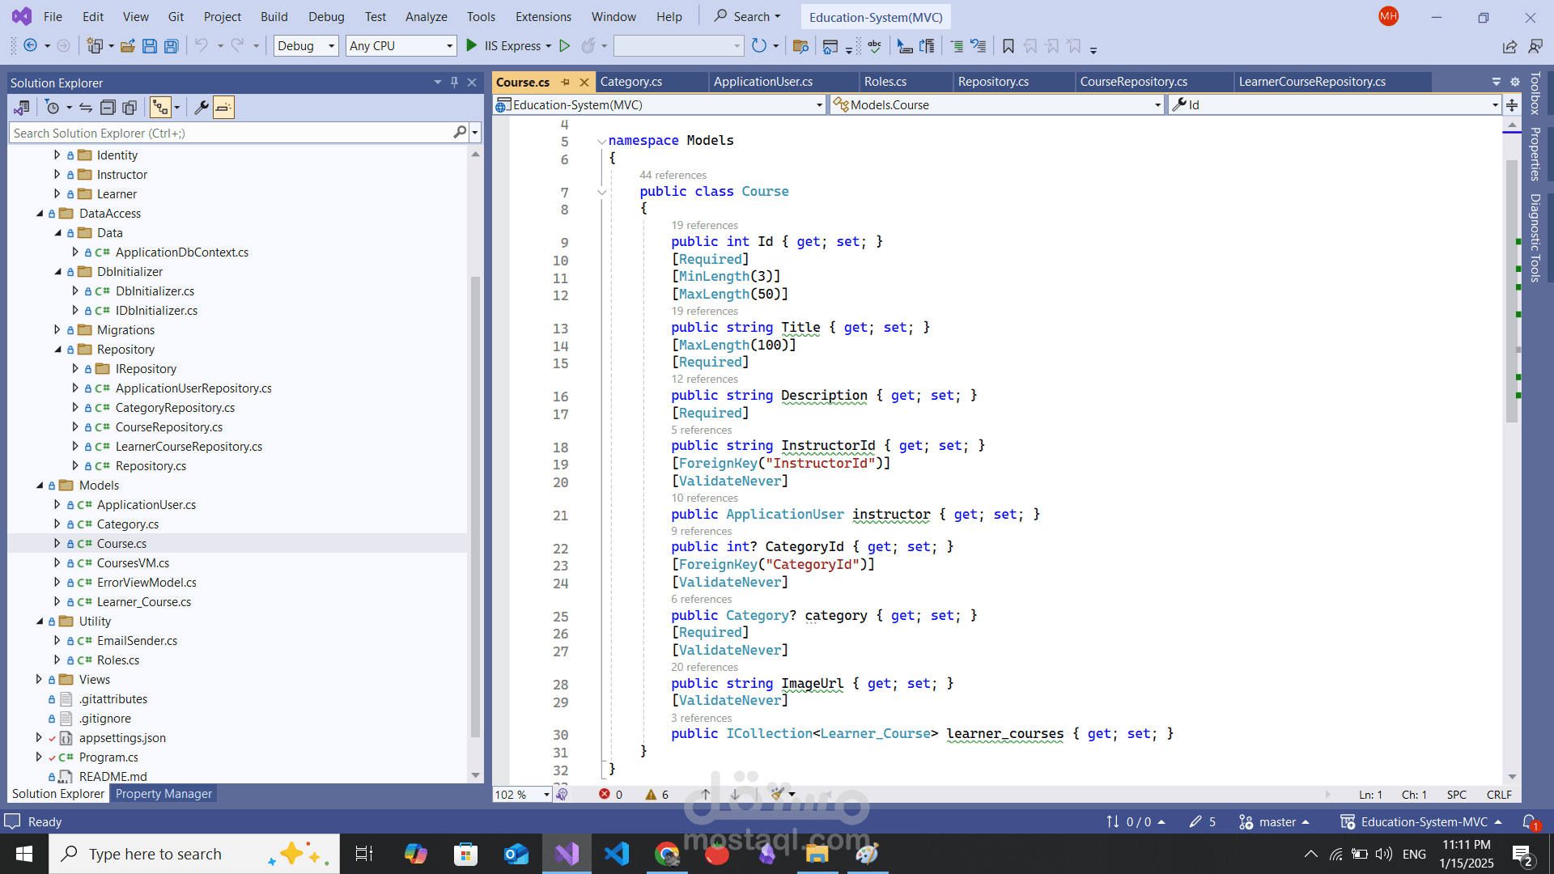Click the Sync with Active Document icon
This screenshot has height=874, width=1554.
click(86, 107)
